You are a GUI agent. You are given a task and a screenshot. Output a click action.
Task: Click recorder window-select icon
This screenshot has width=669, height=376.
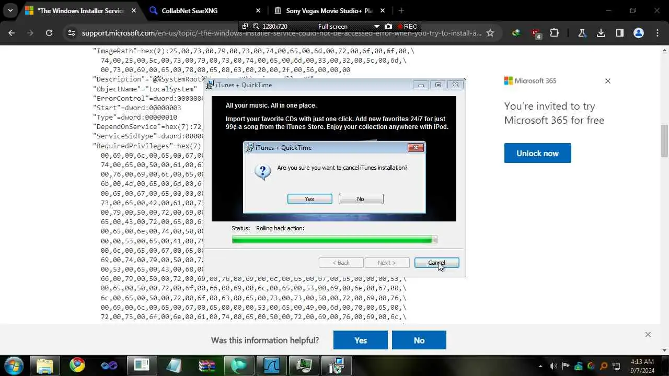click(245, 26)
